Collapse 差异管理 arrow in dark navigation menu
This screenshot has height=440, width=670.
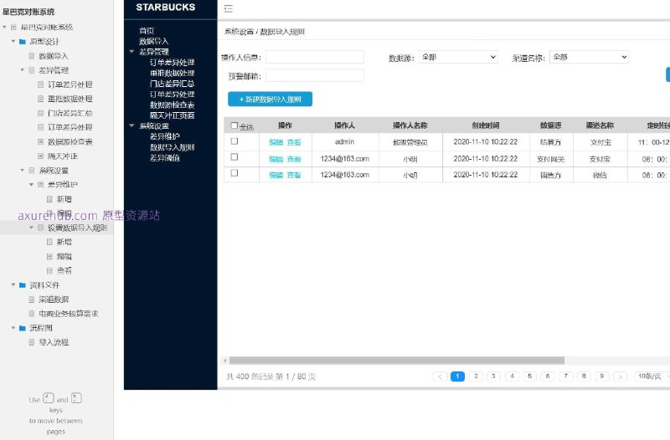131,52
